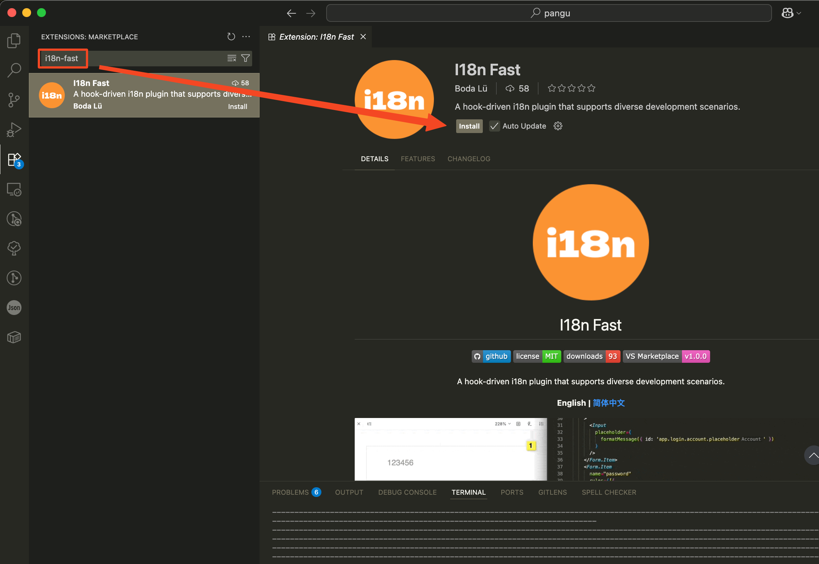The width and height of the screenshot is (819, 564).
Task: Click the Refresh extensions icon
Action: click(x=231, y=36)
